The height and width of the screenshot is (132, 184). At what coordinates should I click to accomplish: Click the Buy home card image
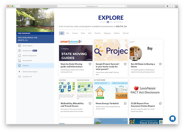tap(146, 50)
